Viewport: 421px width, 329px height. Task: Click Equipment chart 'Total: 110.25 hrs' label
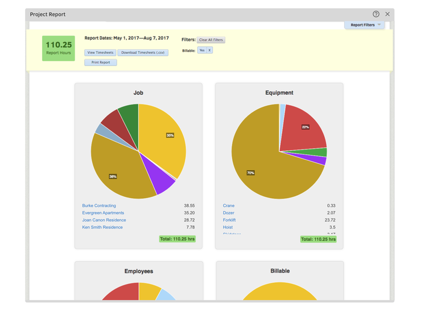pyautogui.click(x=318, y=240)
